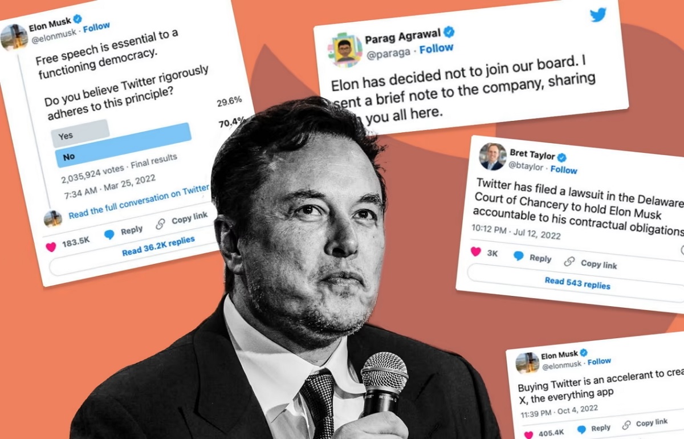The height and width of the screenshot is (439, 684).
Task: Read the full conversation on Twitter
Action: coord(139,202)
